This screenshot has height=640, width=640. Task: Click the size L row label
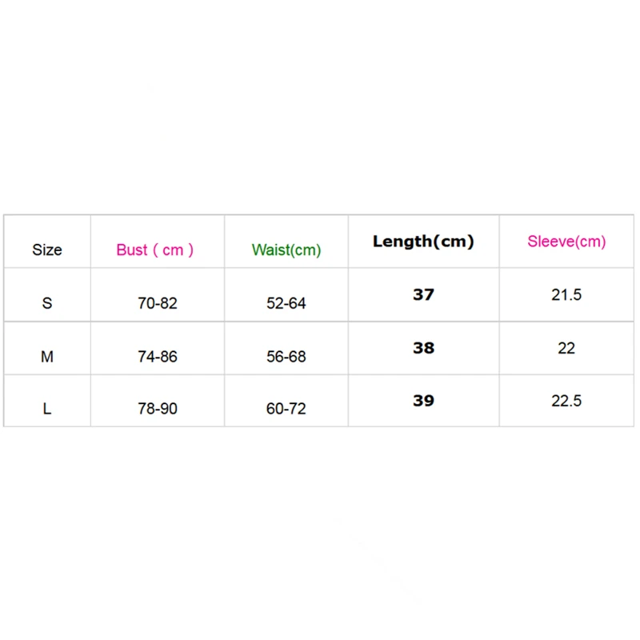click(47, 409)
